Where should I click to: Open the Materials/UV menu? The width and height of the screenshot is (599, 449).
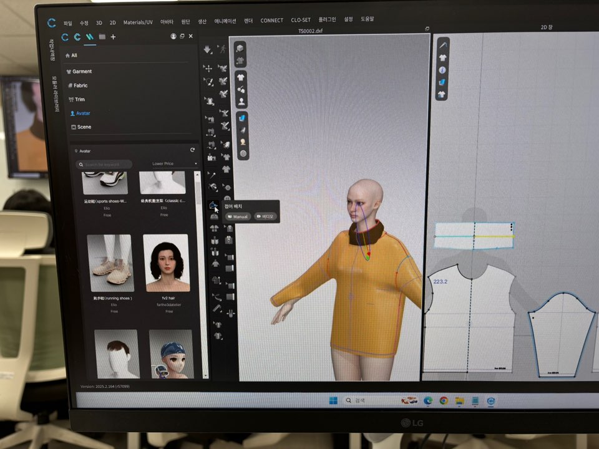(137, 22)
